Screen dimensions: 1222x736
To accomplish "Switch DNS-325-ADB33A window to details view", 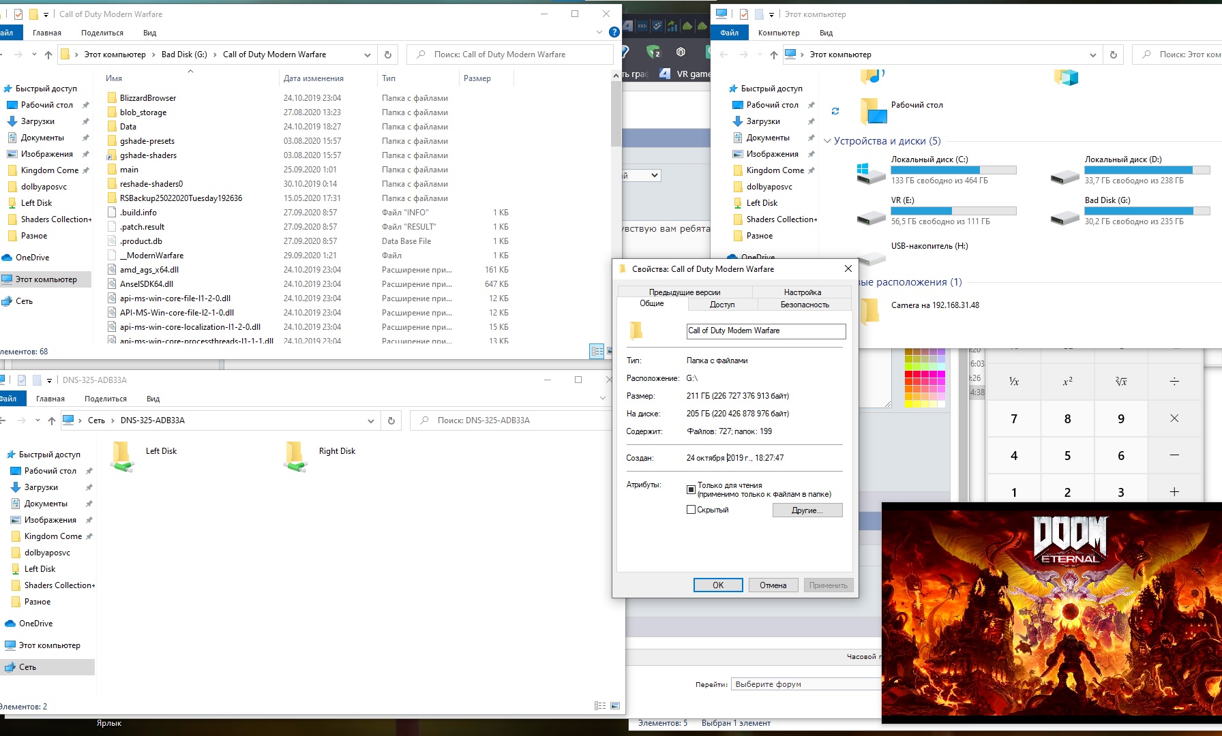I will [x=600, y=706].
